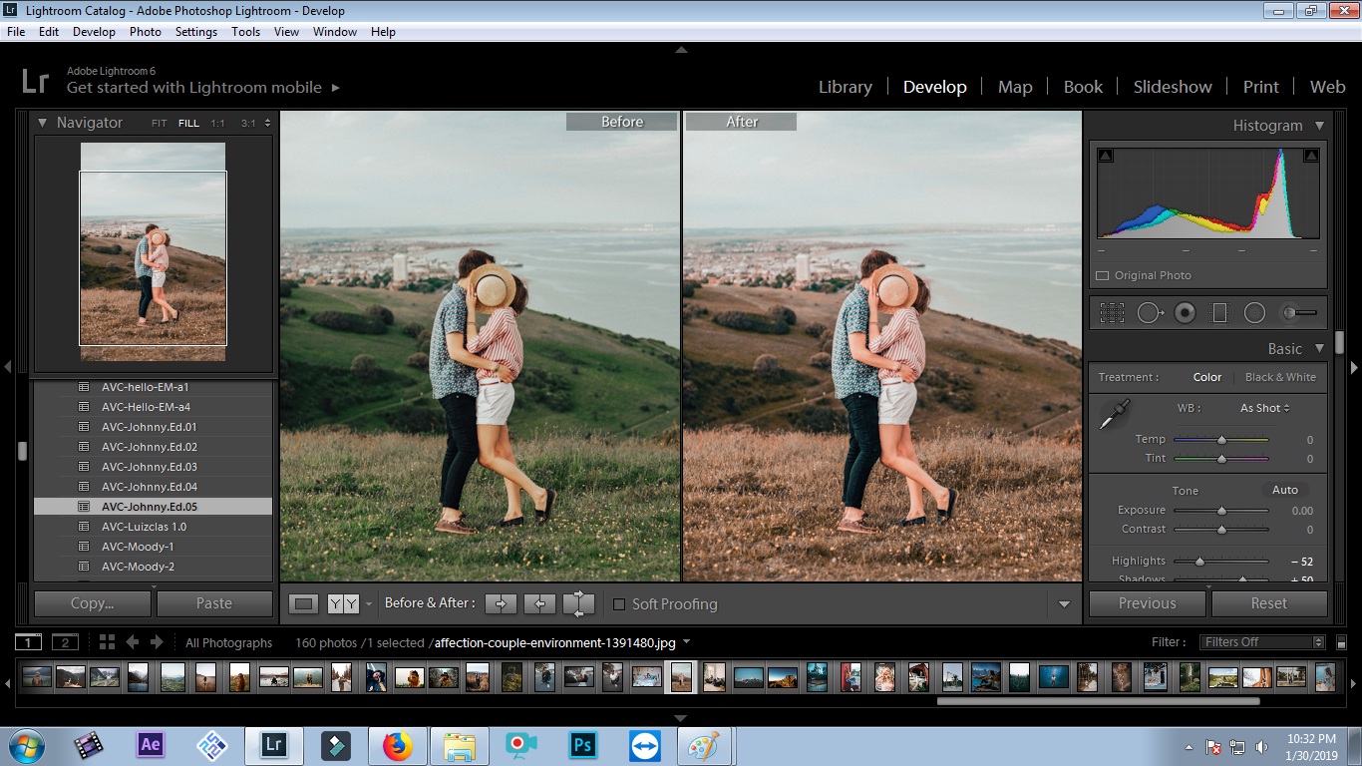Image resolution: width=1362 pixels, height=766 pixels.
Task: Open the Settings menu
Action: point(196,32)
